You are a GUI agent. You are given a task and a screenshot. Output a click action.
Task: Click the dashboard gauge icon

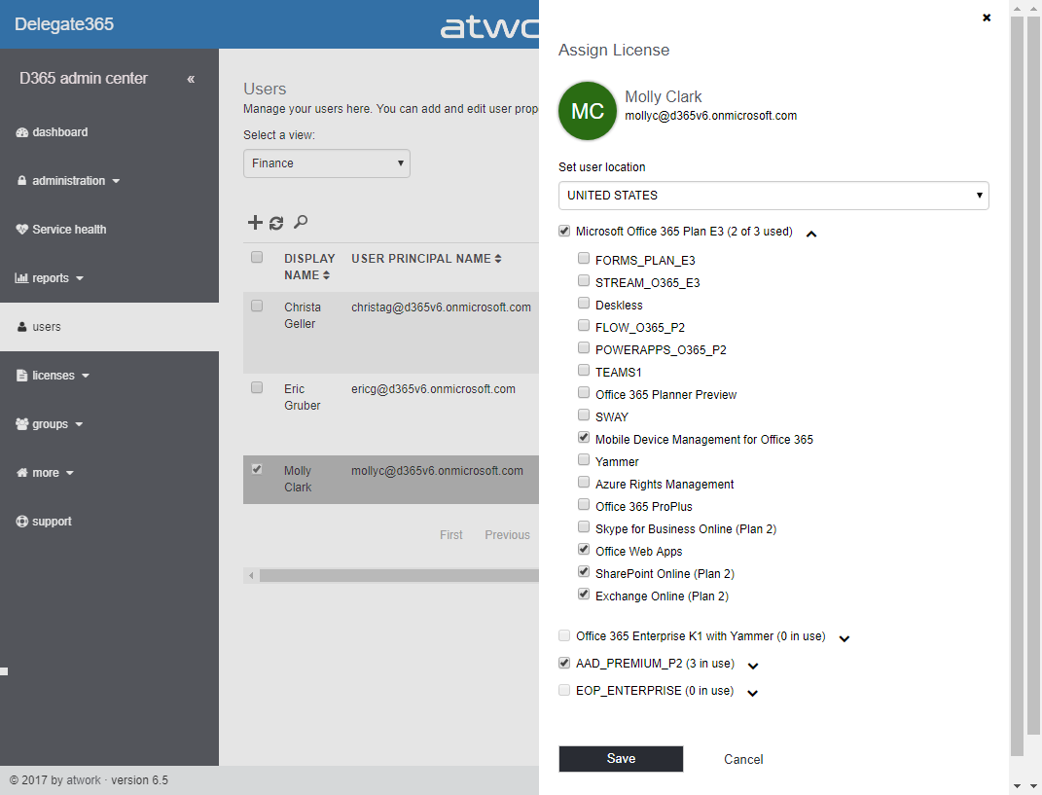click(x=22, y=132)
